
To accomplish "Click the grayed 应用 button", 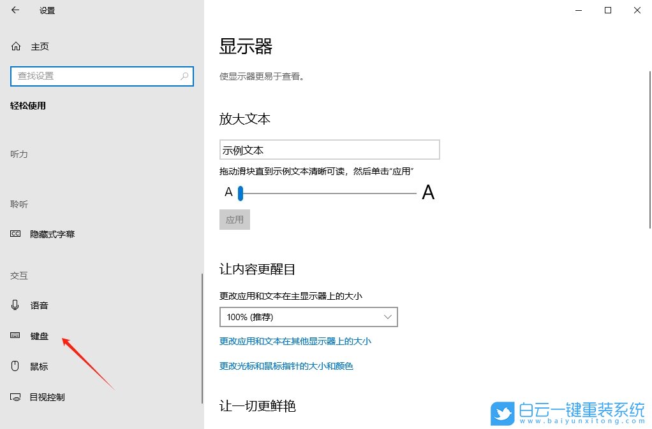I will click(x=234, y=219).
